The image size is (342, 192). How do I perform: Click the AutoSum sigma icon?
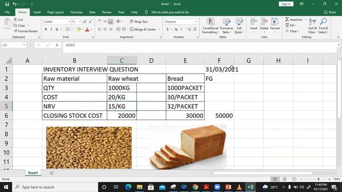(287, 20)
